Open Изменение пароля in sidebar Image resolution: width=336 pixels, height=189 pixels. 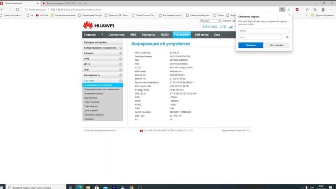click(x=94, y=93)
